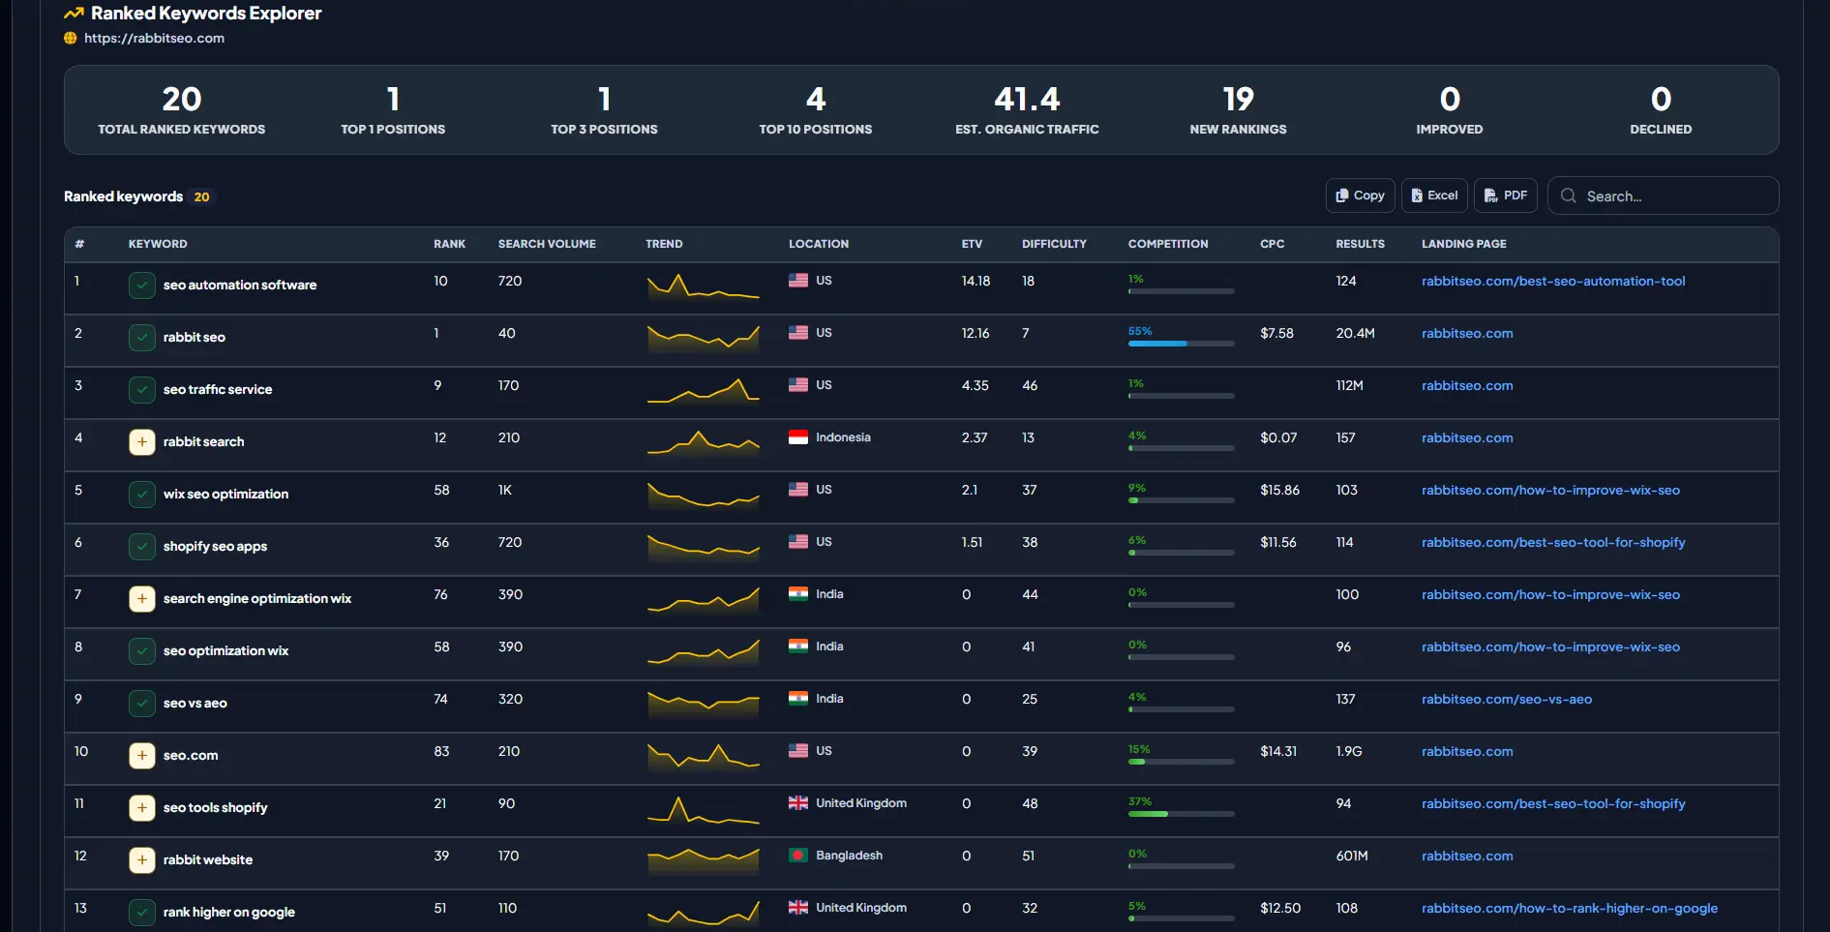1830x932 pixels.
Task: Open rabbitseo.com link in rabbit seo row
Action: [1467, 334]
